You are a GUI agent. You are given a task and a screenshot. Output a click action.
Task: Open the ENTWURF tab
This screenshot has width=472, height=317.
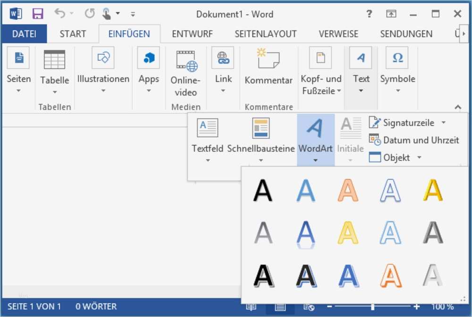[x=193, y=34]
